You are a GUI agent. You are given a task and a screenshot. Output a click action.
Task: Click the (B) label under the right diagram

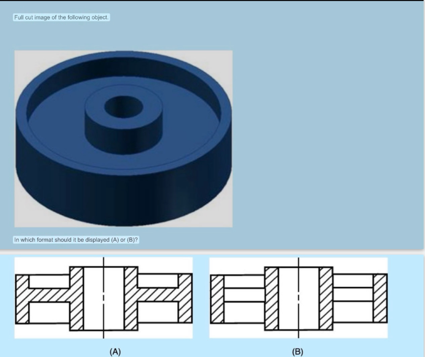298,352
